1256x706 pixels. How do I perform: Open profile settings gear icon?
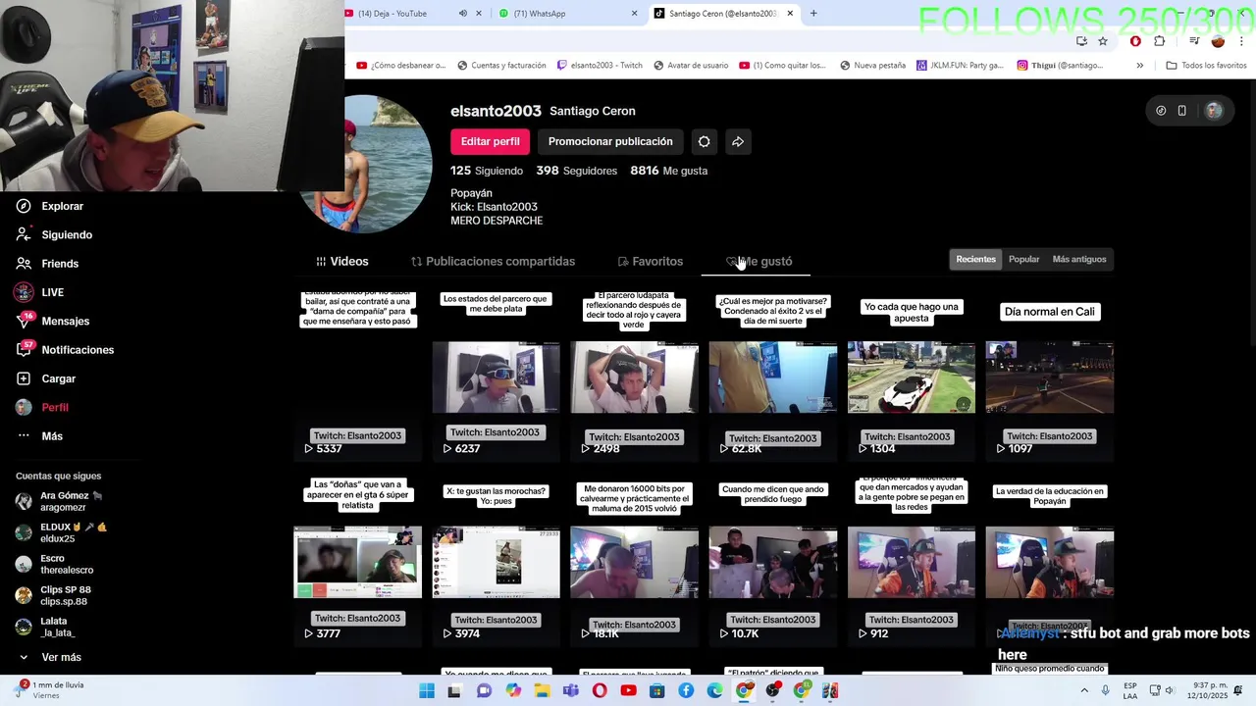(704, 142)
